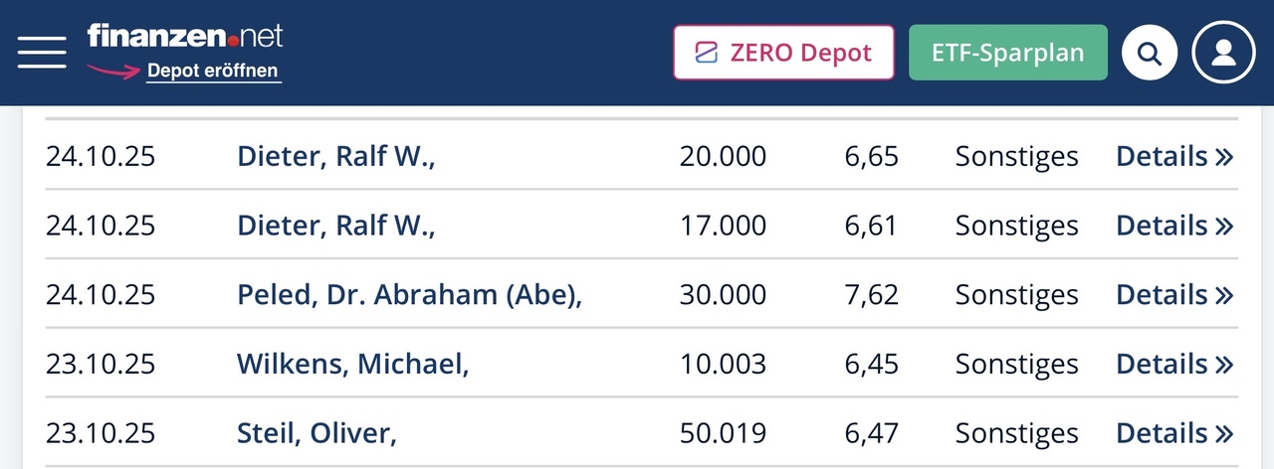Click the name Peled, Dr. Abraham (Abe)
This screenshot has height=469, width=1274.
click(408, 295)
